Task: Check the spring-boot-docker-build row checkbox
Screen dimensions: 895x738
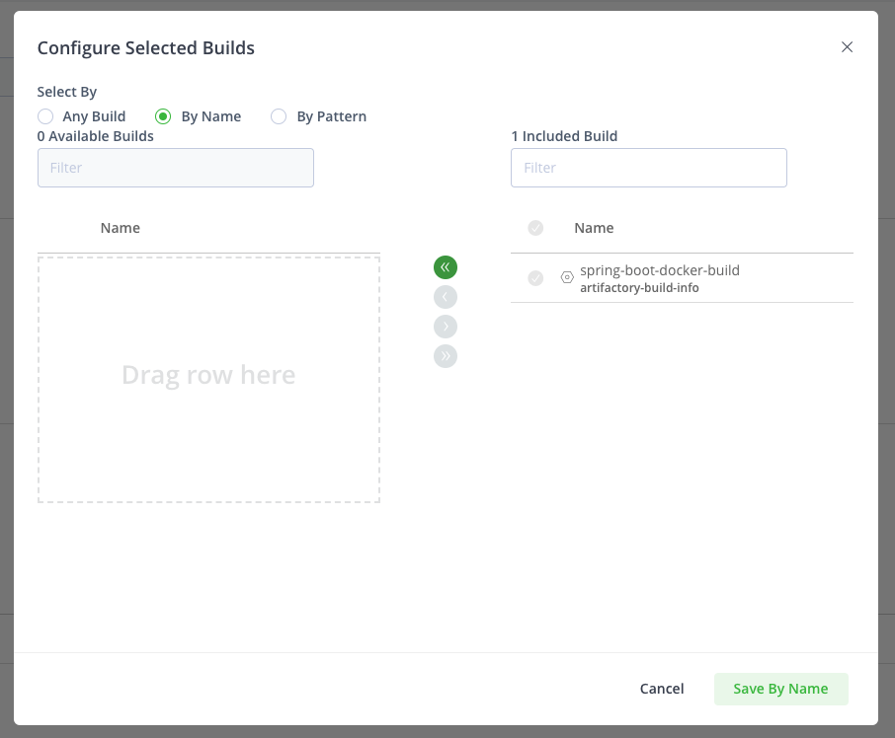Action: pyautogui.click(x=535, y=278)
